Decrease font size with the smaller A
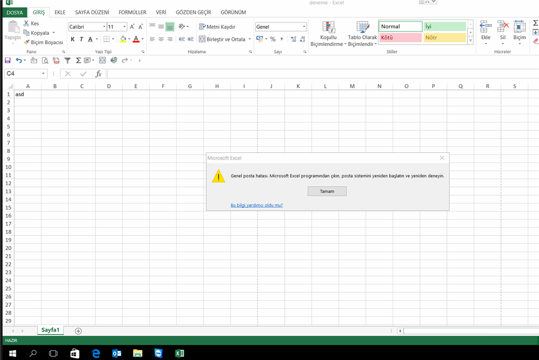Screen dimensions: 539x360 (x=141, y=27)
